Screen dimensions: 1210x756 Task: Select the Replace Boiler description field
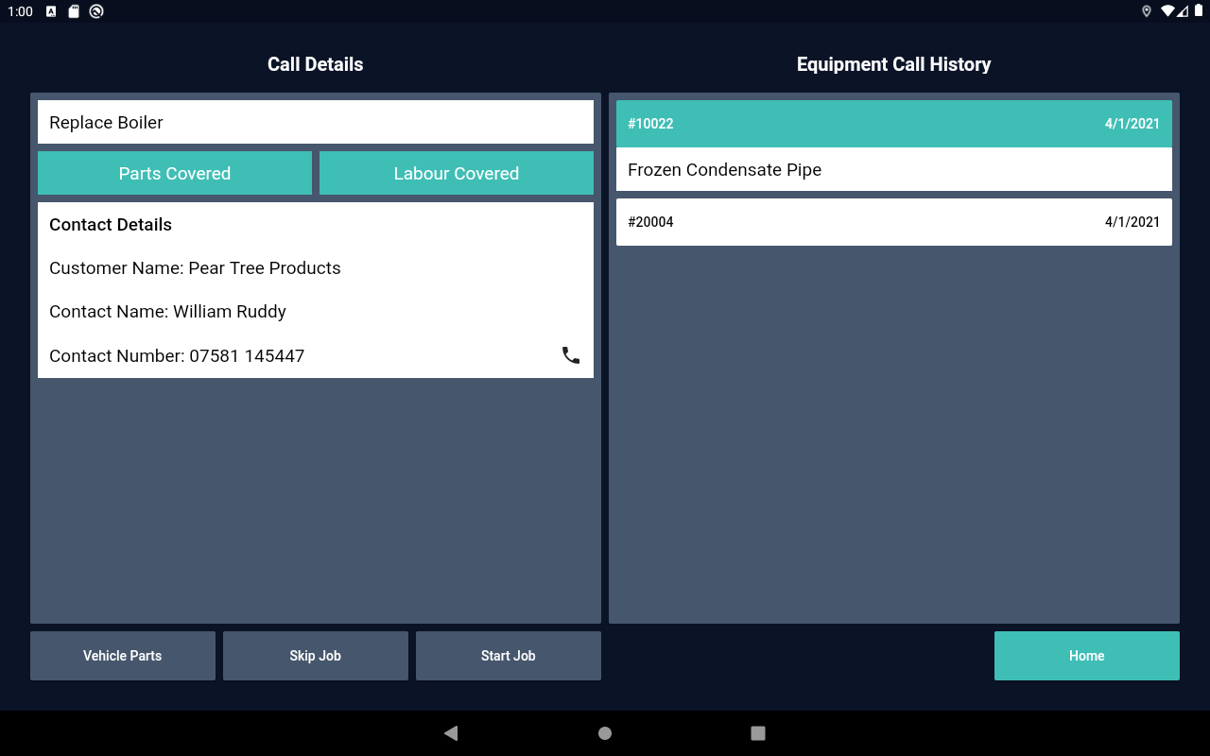316,122
